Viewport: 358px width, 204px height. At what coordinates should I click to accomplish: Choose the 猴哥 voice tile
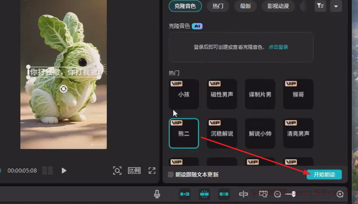pyautogui.click(x=298, y=94)
